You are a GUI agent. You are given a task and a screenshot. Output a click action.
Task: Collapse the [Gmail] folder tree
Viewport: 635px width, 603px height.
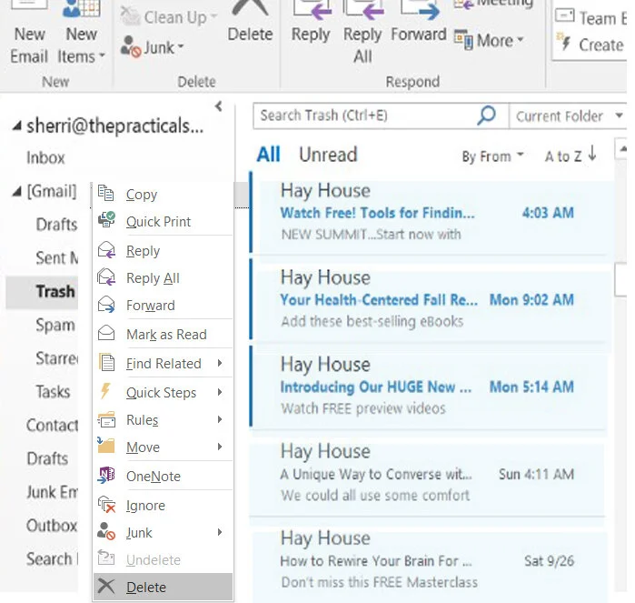click(x=16, y=191)
